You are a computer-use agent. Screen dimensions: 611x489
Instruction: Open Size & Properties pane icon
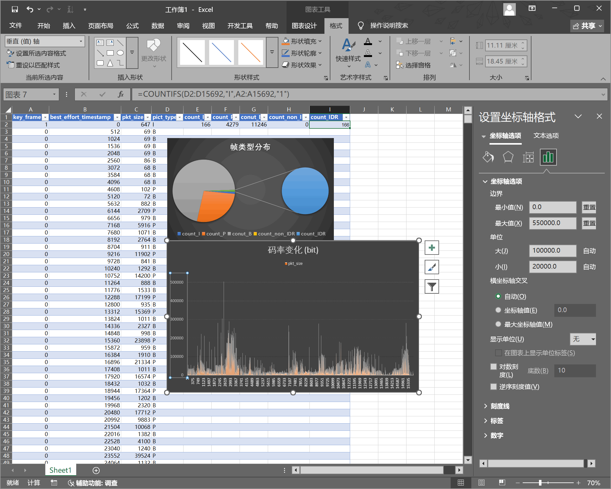[528, 157]
